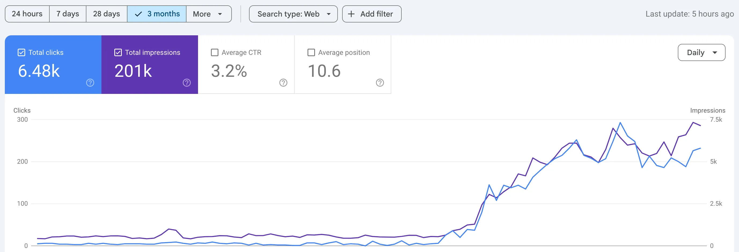Image resolution: width=739 pixels, height=252 pixels.
Task: Uncheck the Total impressions checkbox
Action: click(118, 52)
